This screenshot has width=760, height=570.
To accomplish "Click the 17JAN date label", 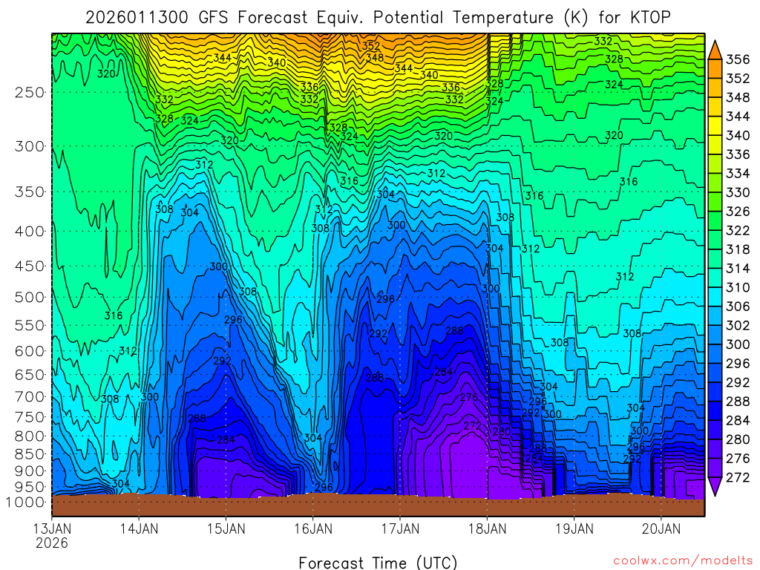I will [x=400, y=528].
